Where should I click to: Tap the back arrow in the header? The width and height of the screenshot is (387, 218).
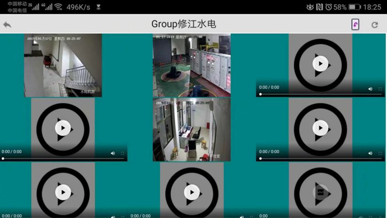[x=7, y=25]
